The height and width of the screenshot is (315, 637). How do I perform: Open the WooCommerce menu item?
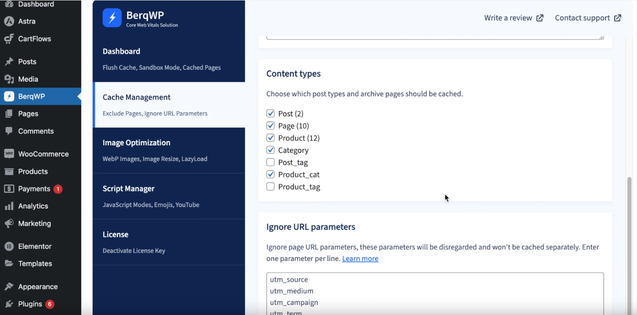[40, 154]
